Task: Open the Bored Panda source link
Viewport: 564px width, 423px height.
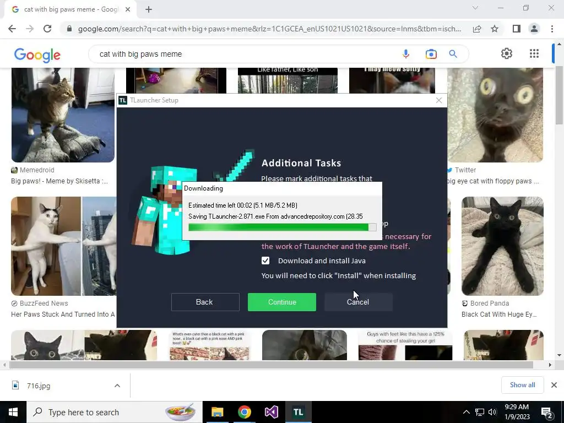Action: [486, 303]
